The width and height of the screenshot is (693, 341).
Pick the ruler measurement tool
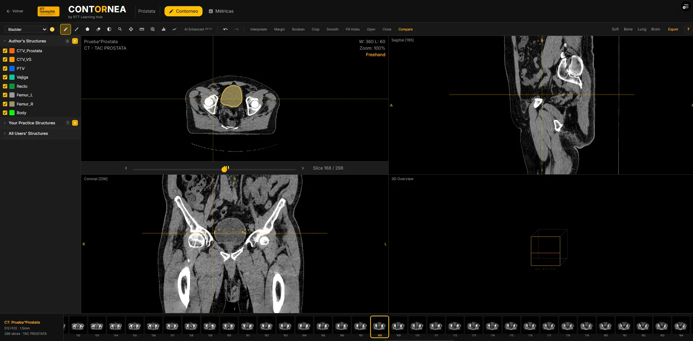click(x=142, y=29)
